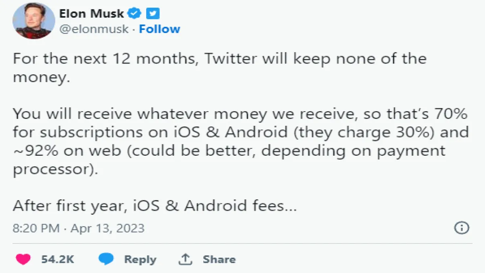Viewport: 485px width, 273px height.
Task: Click the Apr 13, 2023 date
Action: coord(108,228)
